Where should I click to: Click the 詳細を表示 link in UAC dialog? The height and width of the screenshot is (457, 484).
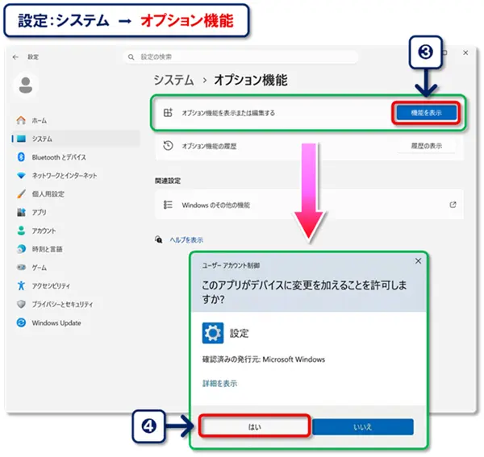tap(219, 384)
